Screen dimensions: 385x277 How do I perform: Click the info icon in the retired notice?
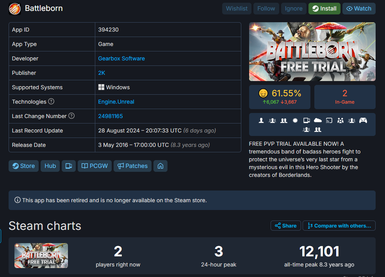tap(18, 200)
